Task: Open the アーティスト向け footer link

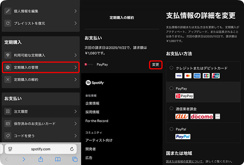Action: tap(99, 140)
